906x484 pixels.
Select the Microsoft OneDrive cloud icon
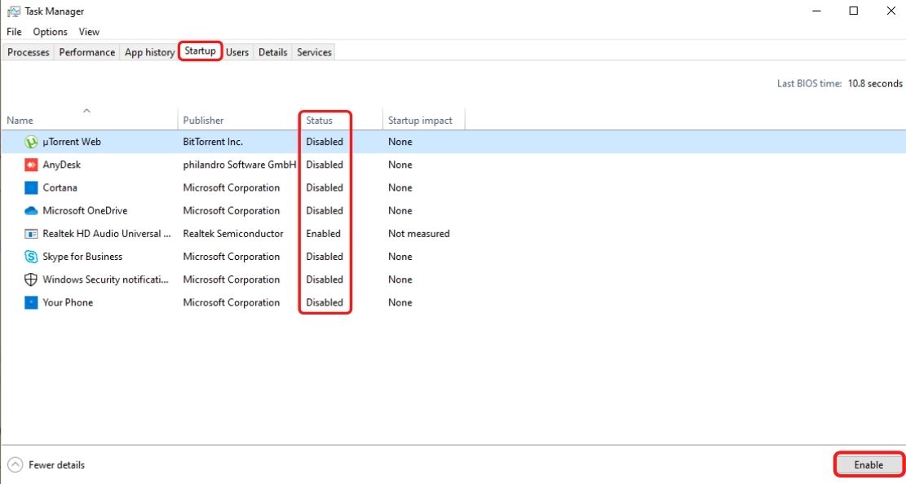[32, 210]
